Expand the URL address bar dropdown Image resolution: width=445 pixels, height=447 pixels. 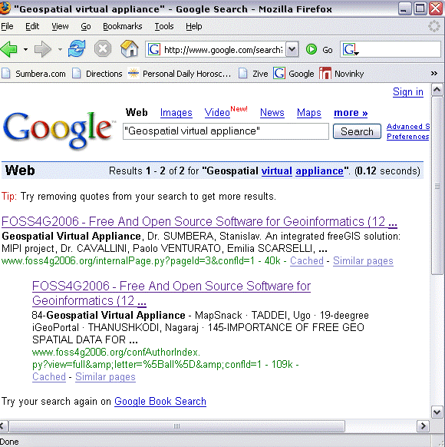tap(292, 50)
